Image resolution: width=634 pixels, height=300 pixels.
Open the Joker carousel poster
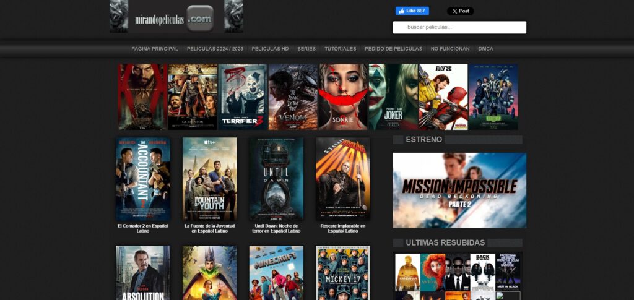click(x=393, y=97)
